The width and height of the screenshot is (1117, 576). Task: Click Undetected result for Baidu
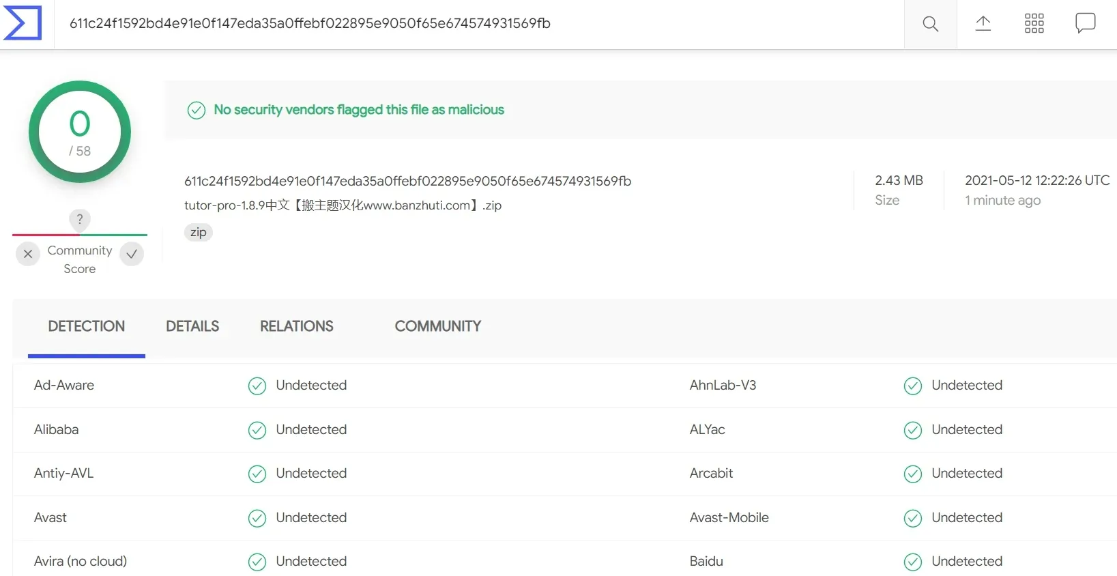pyautogui.click(x=967, y=561)
